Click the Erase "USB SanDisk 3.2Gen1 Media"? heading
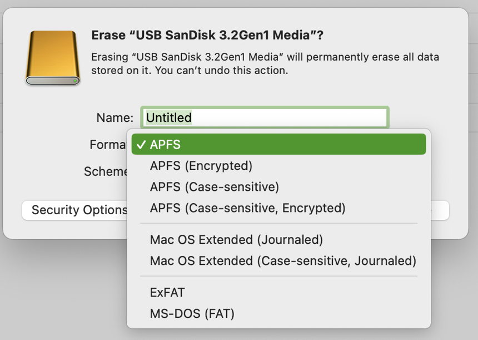 [207, 35]
